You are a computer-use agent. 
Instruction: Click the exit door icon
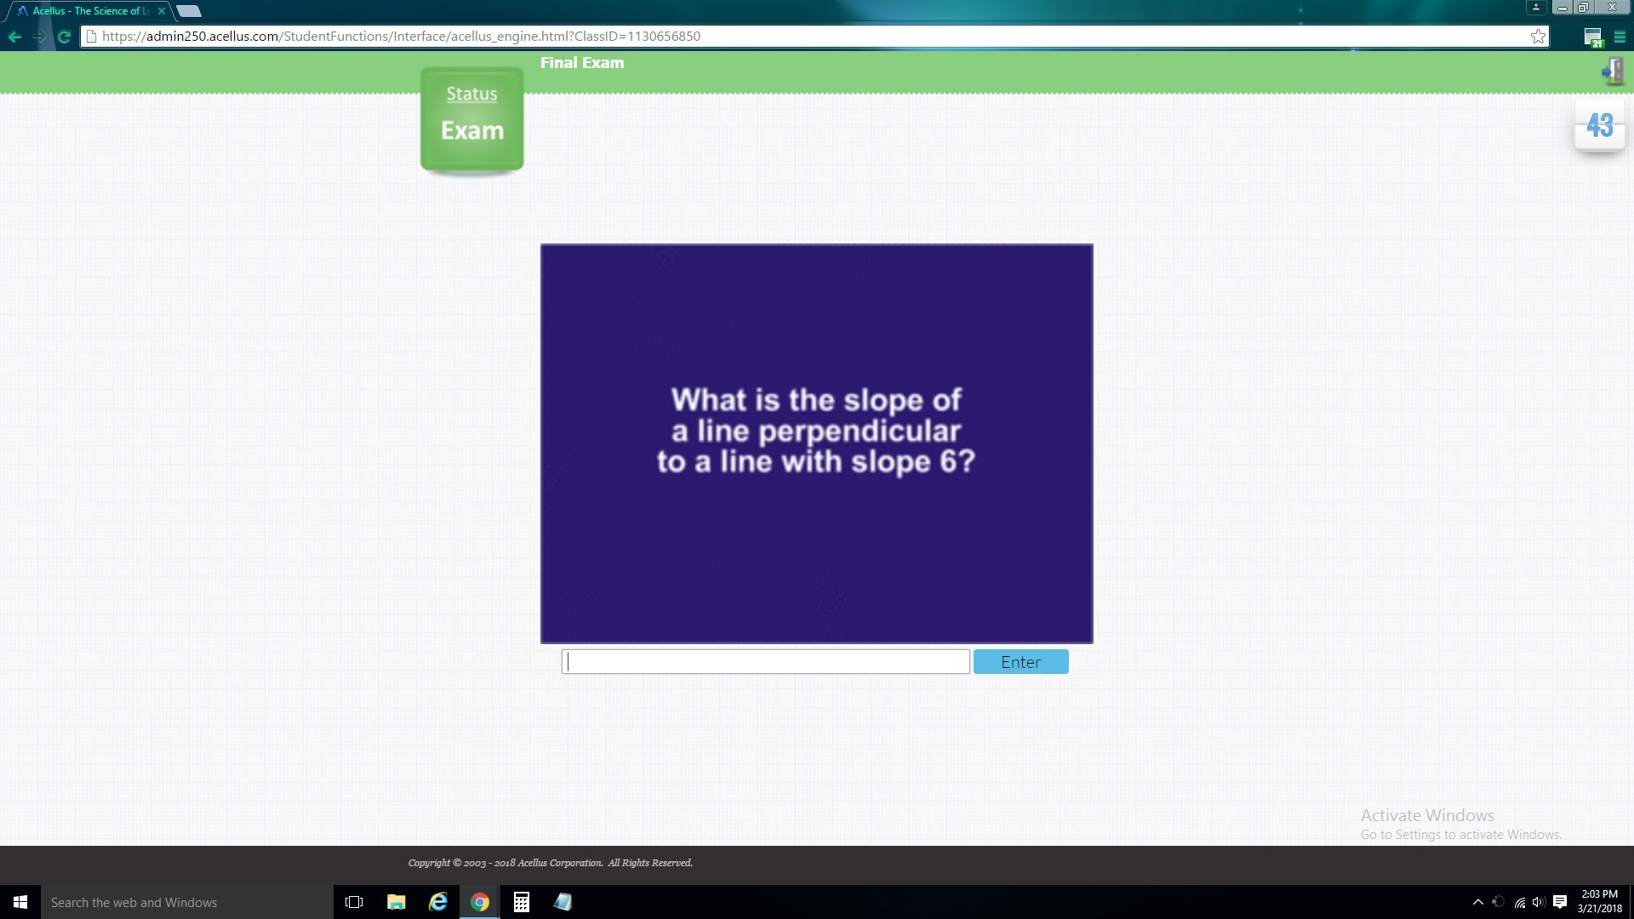pyautogui.click(x=1613, y=72)
